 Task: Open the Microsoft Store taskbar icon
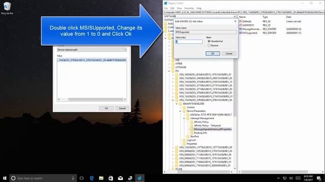tap(111, 178)
